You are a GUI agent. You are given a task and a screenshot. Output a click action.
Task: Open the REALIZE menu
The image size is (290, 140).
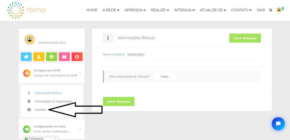coord(160,10)
